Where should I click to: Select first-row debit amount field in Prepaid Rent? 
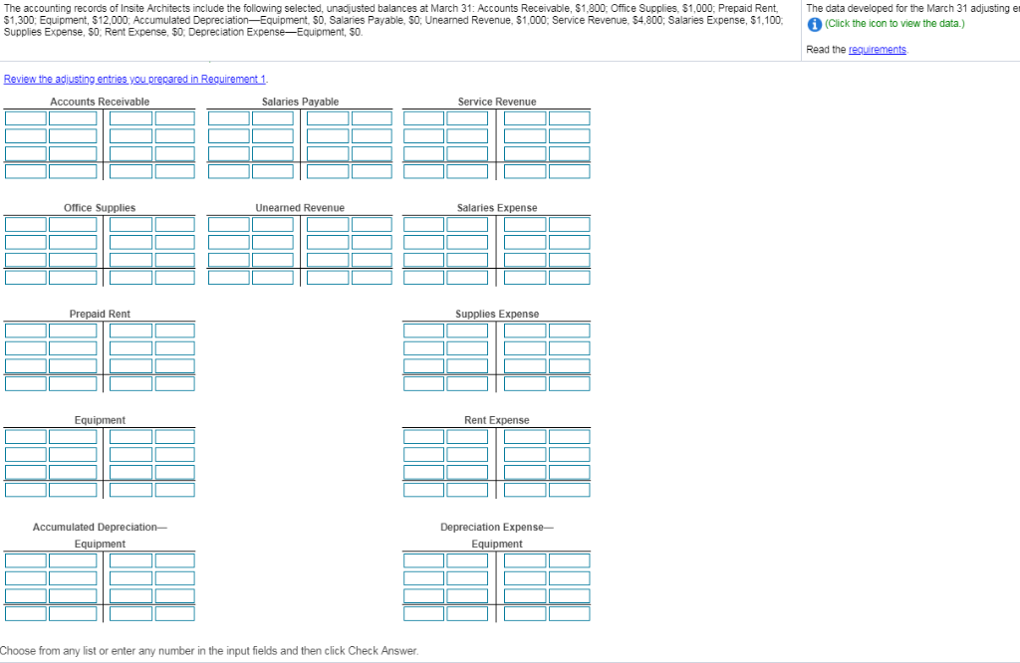point(73,331)
